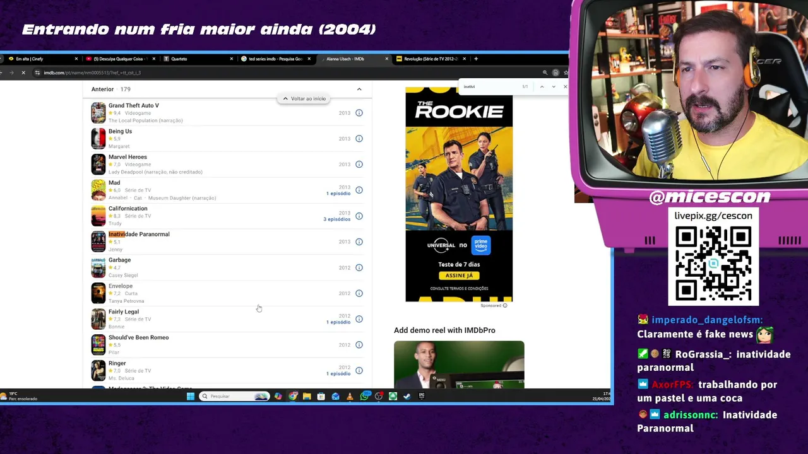Screen dimensions: 808x454
Task: Open info icon for Grand Theft Auto V
Action: [x=359, y=113]
